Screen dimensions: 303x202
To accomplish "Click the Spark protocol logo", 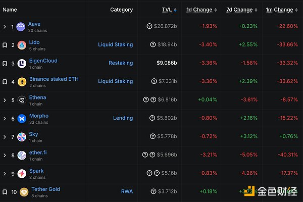I will [21, 173].
